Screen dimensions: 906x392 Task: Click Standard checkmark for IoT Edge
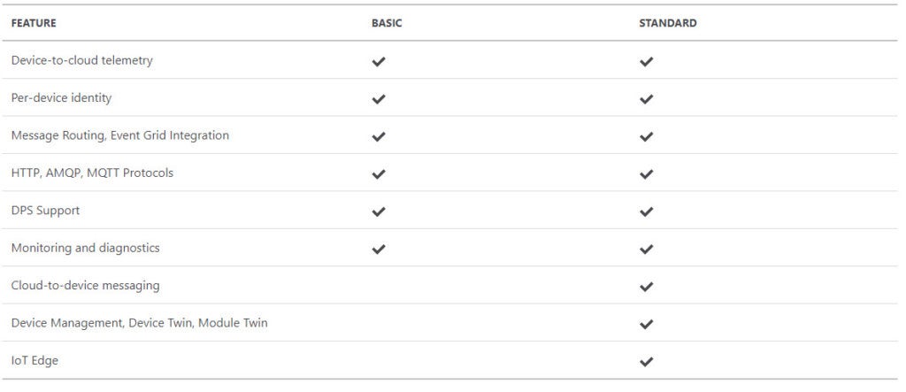646,361
